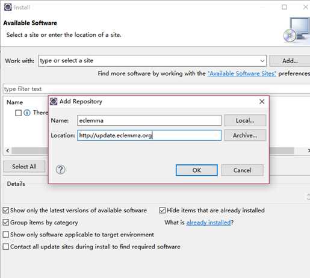
Task: Toggle Show only the latest versions checkbox
Action: click(6, 210)
